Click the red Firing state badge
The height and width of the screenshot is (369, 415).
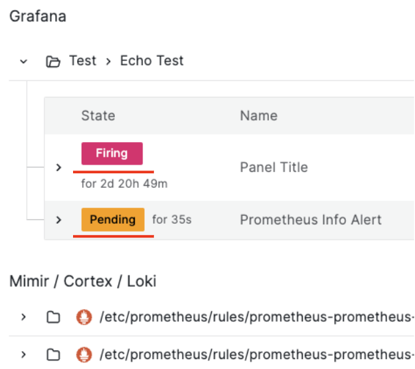pos(112,153)
